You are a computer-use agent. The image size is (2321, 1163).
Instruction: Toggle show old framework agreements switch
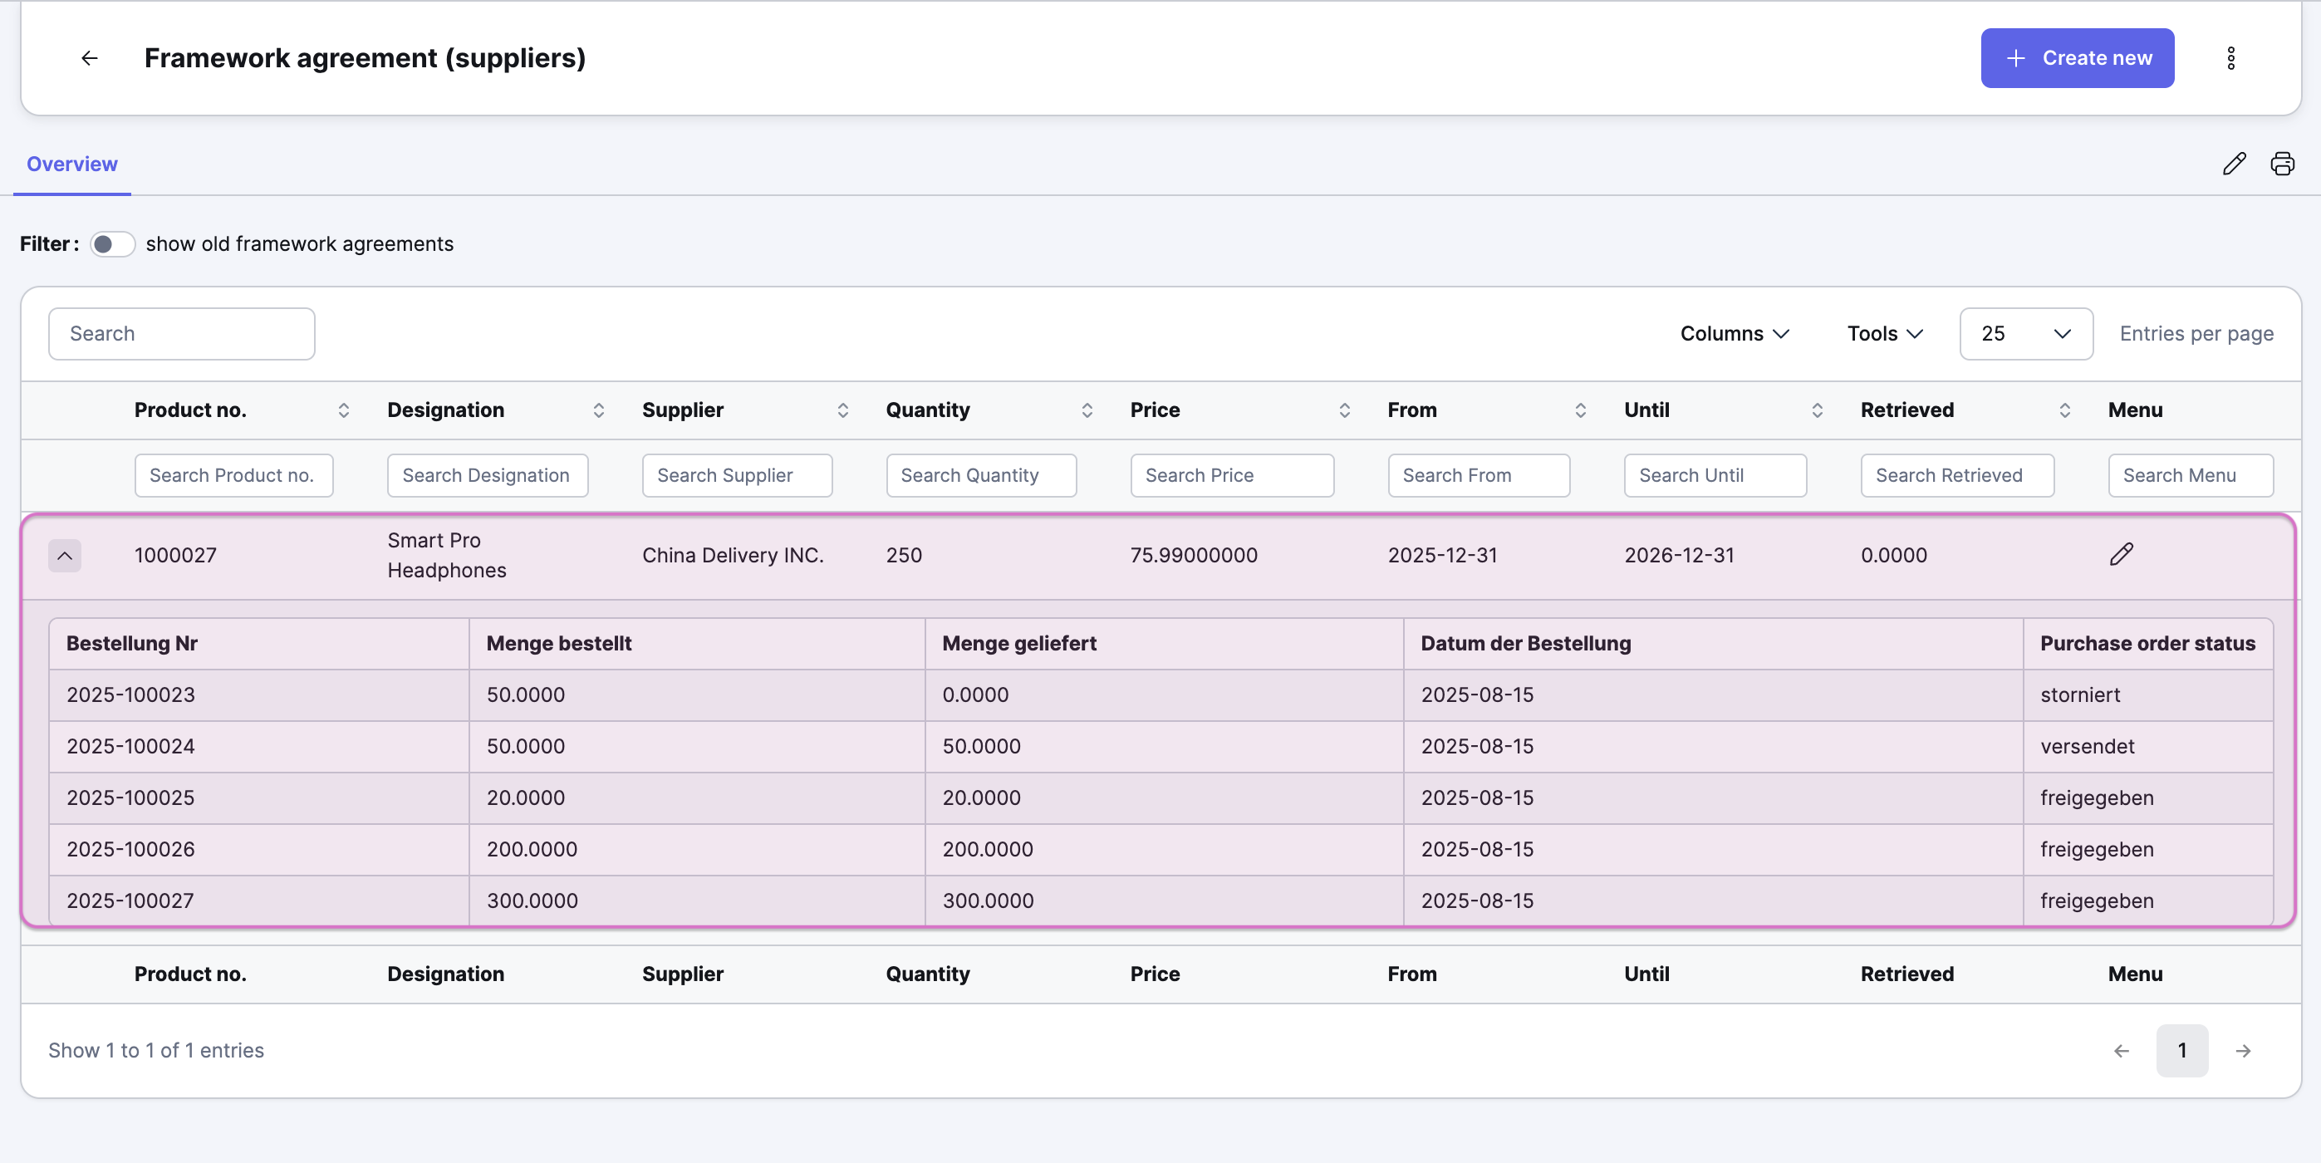[x=113, y=244]
